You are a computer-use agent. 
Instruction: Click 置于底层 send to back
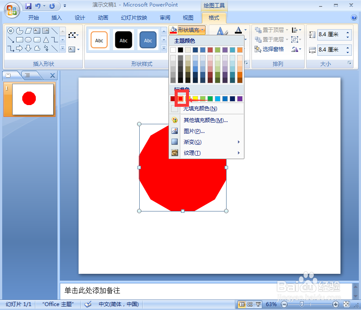(x=270, y=40)
